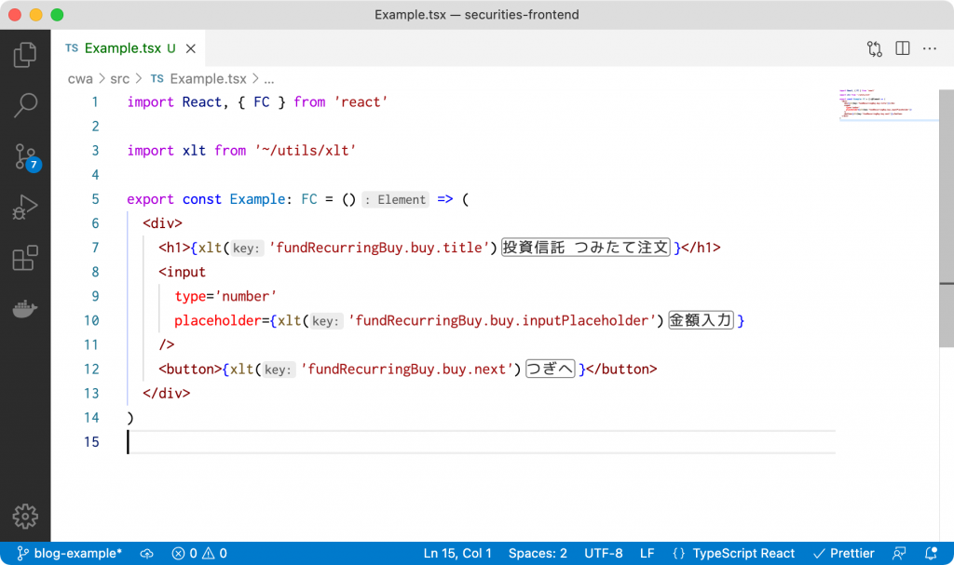
Task: Change indentation via Spaces: 2
Action: (x=538, y=554)
